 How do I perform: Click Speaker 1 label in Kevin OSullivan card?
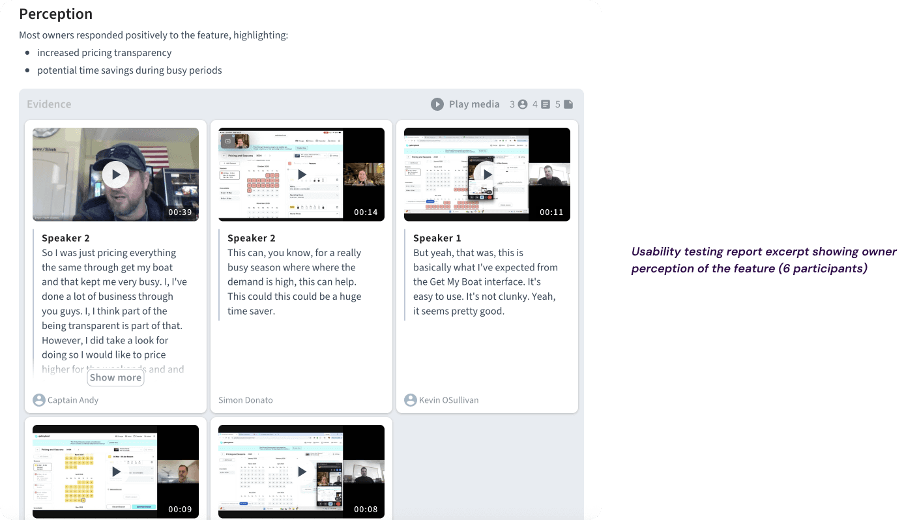coord(437,238)
